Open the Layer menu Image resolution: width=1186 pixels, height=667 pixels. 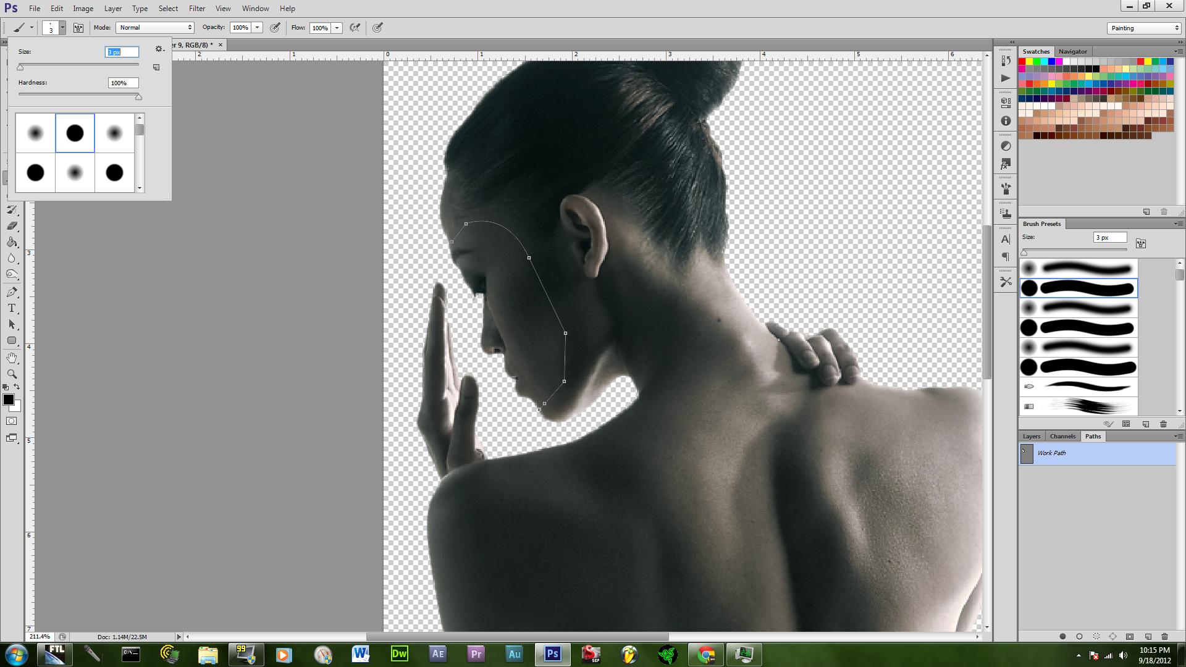coord(112,9)
